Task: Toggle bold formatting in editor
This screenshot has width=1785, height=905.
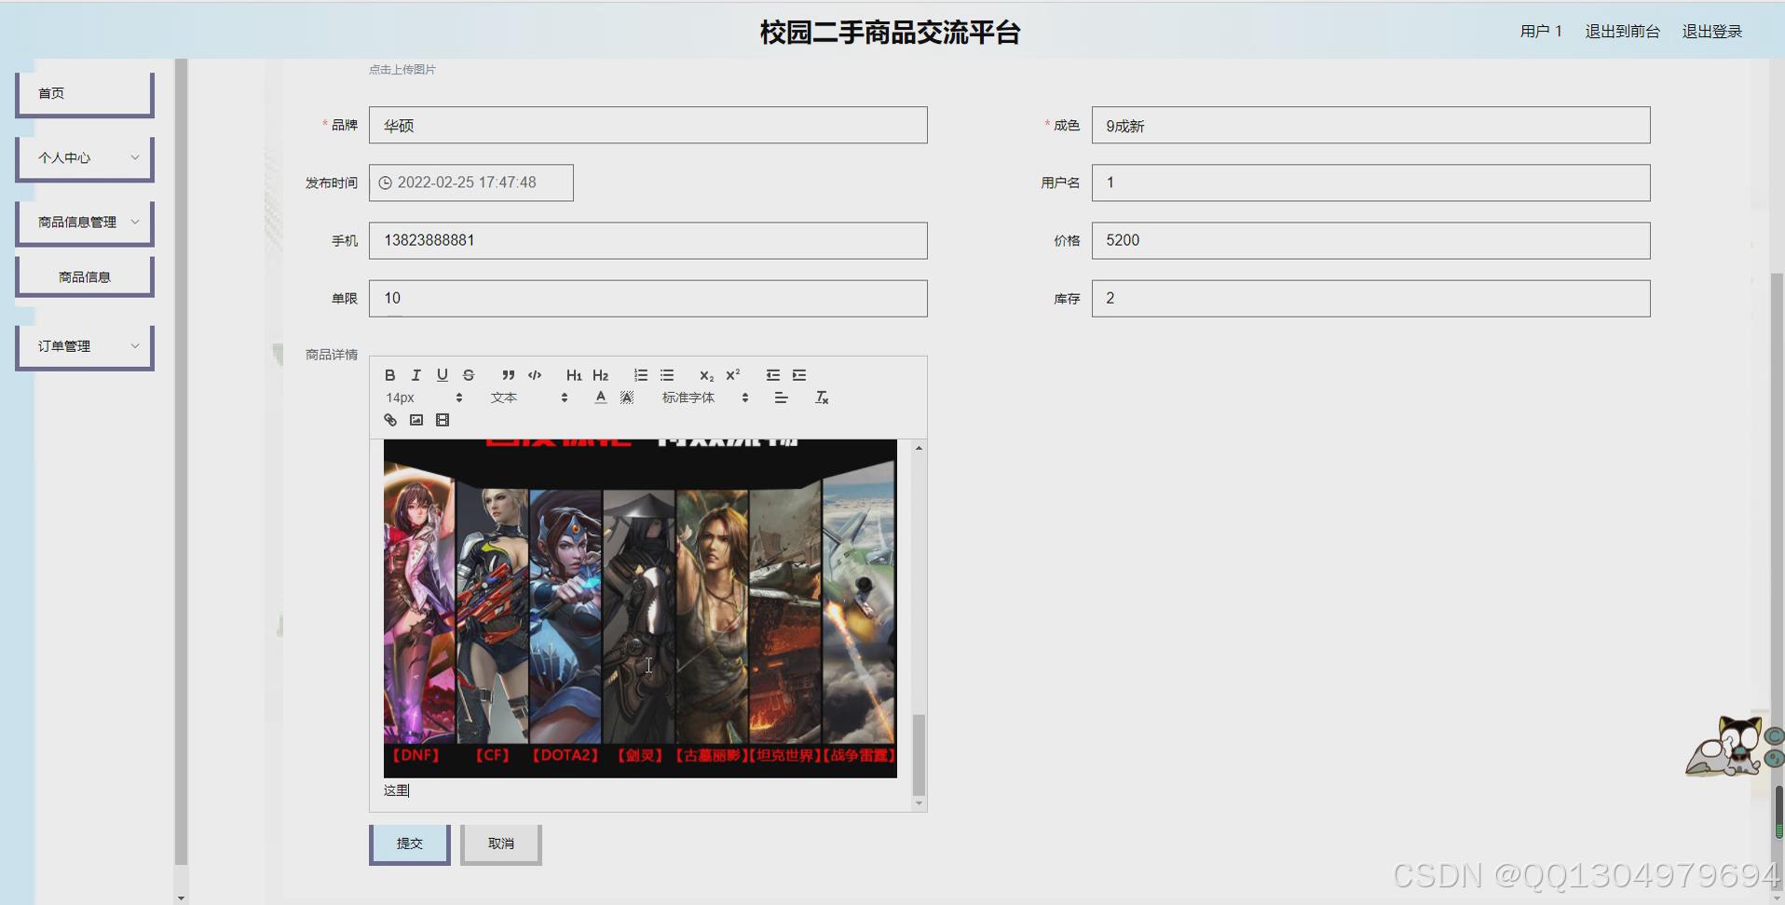Action: click(389, 375)
